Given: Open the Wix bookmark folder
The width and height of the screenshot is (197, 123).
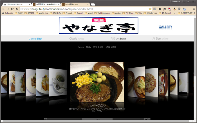Looking at the screenshot, I should point(138,13).
